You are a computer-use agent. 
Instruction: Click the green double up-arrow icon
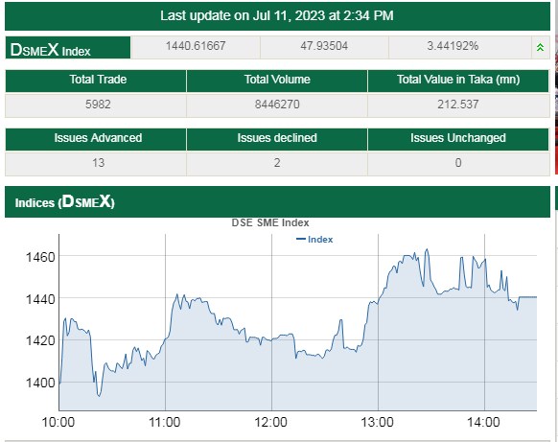click(x=540, y=47)
